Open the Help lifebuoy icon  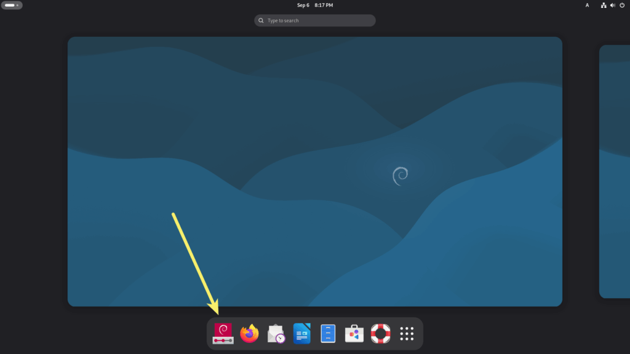coord(380,334)
